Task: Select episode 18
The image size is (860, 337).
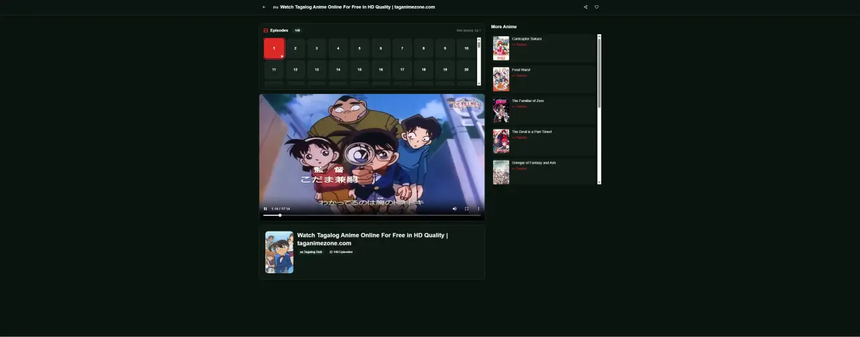Action: point(424,70)
